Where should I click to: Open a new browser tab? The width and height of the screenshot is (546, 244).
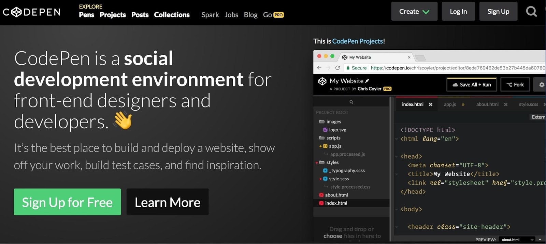(x=420, y=58)
